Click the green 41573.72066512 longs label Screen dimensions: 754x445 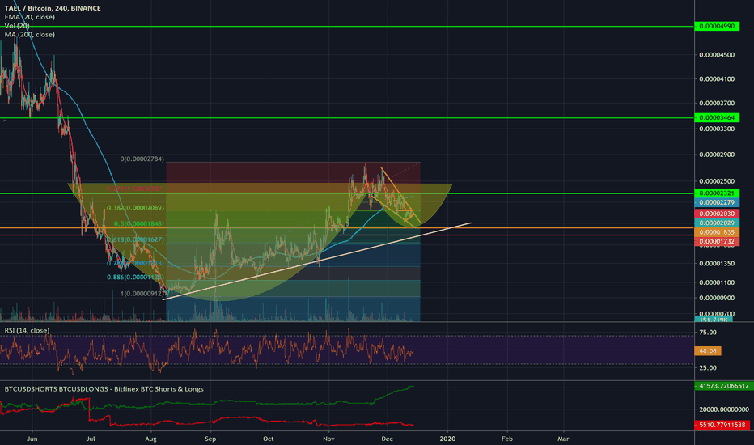(x=722, y=386)
